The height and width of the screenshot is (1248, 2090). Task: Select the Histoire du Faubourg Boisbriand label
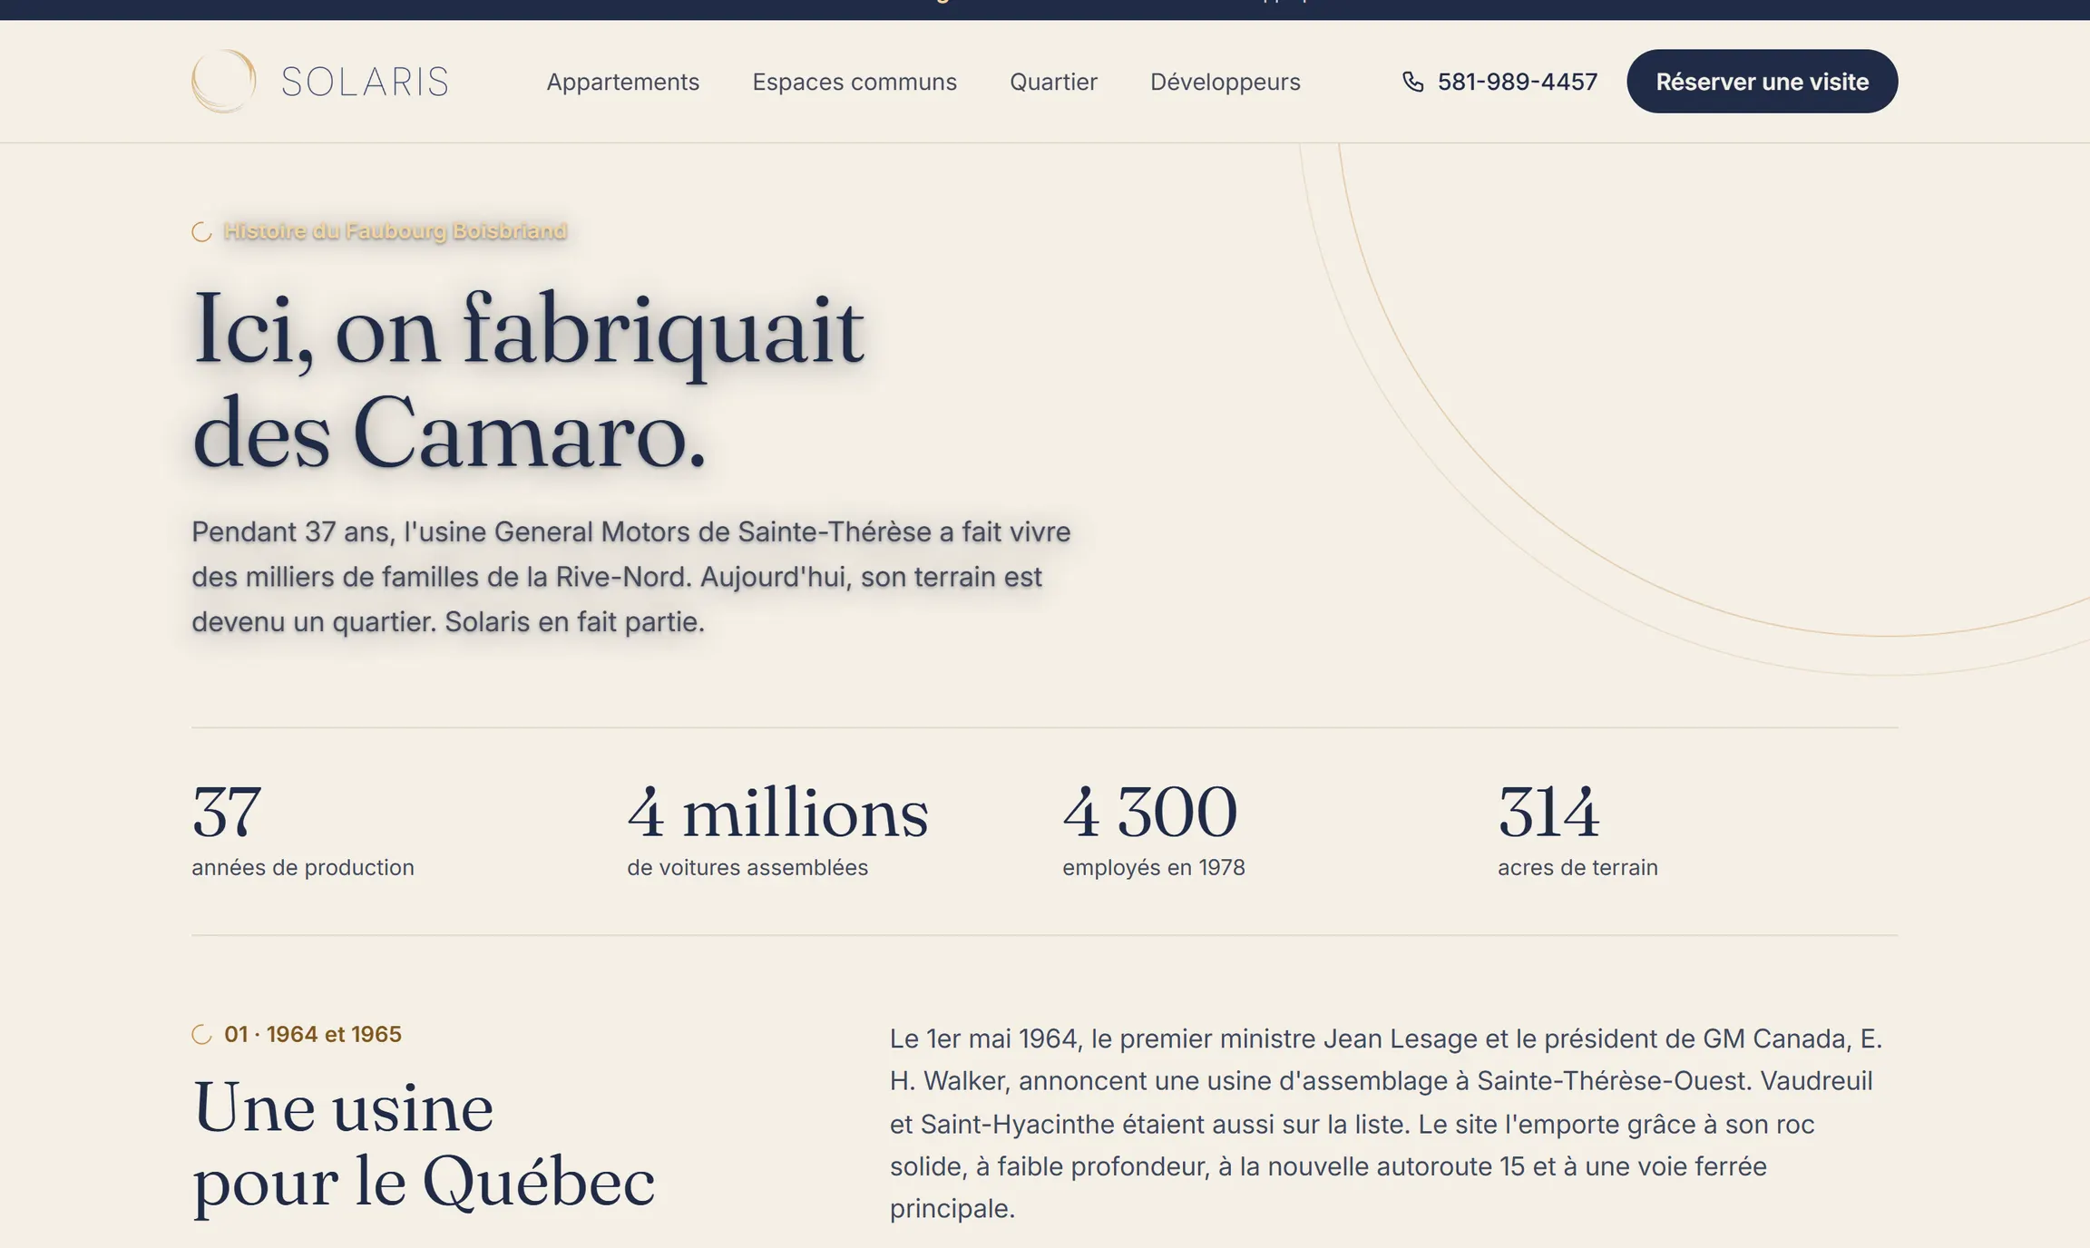pos(396,231)
